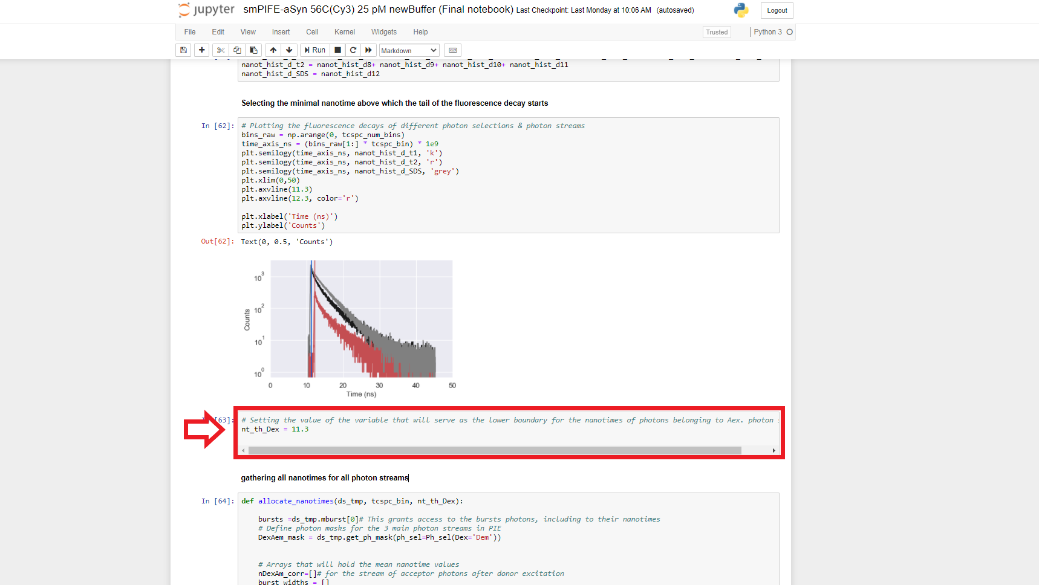Click the In [64] prompt label
Screen dimensions: 1039x585
218,501
